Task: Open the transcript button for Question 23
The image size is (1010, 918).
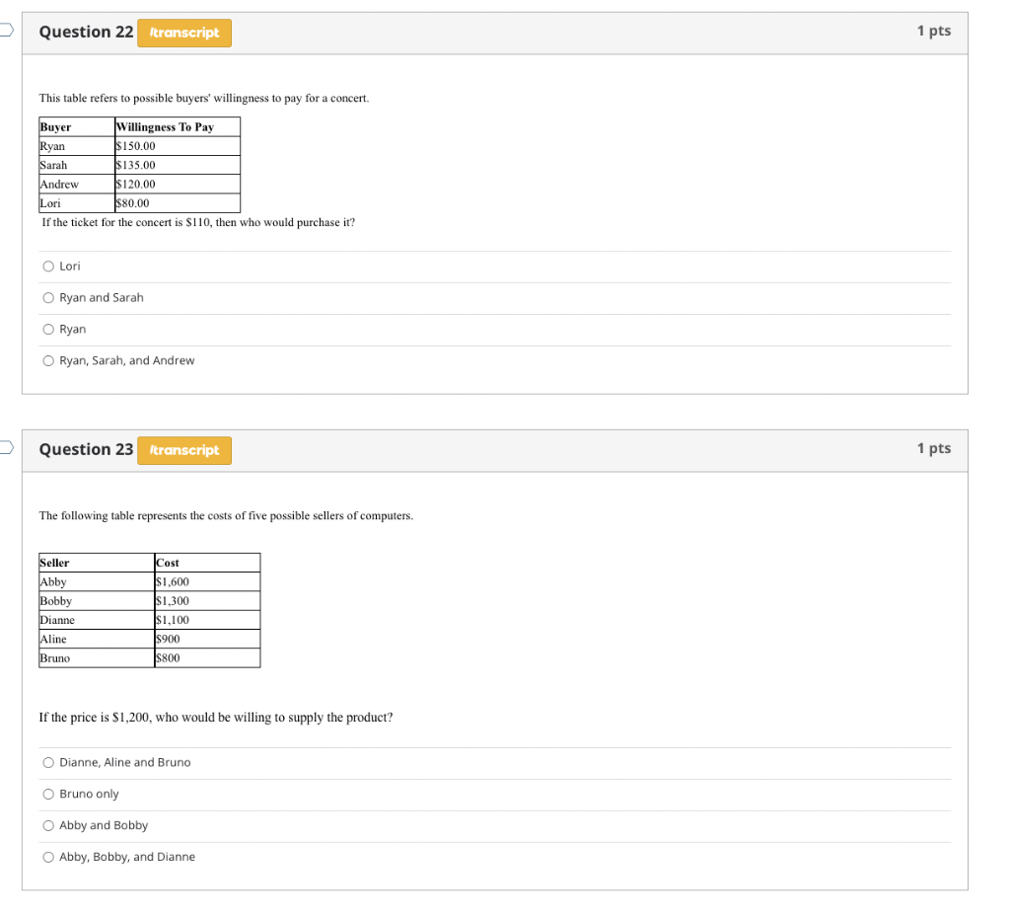Action: tap(184, 451)
